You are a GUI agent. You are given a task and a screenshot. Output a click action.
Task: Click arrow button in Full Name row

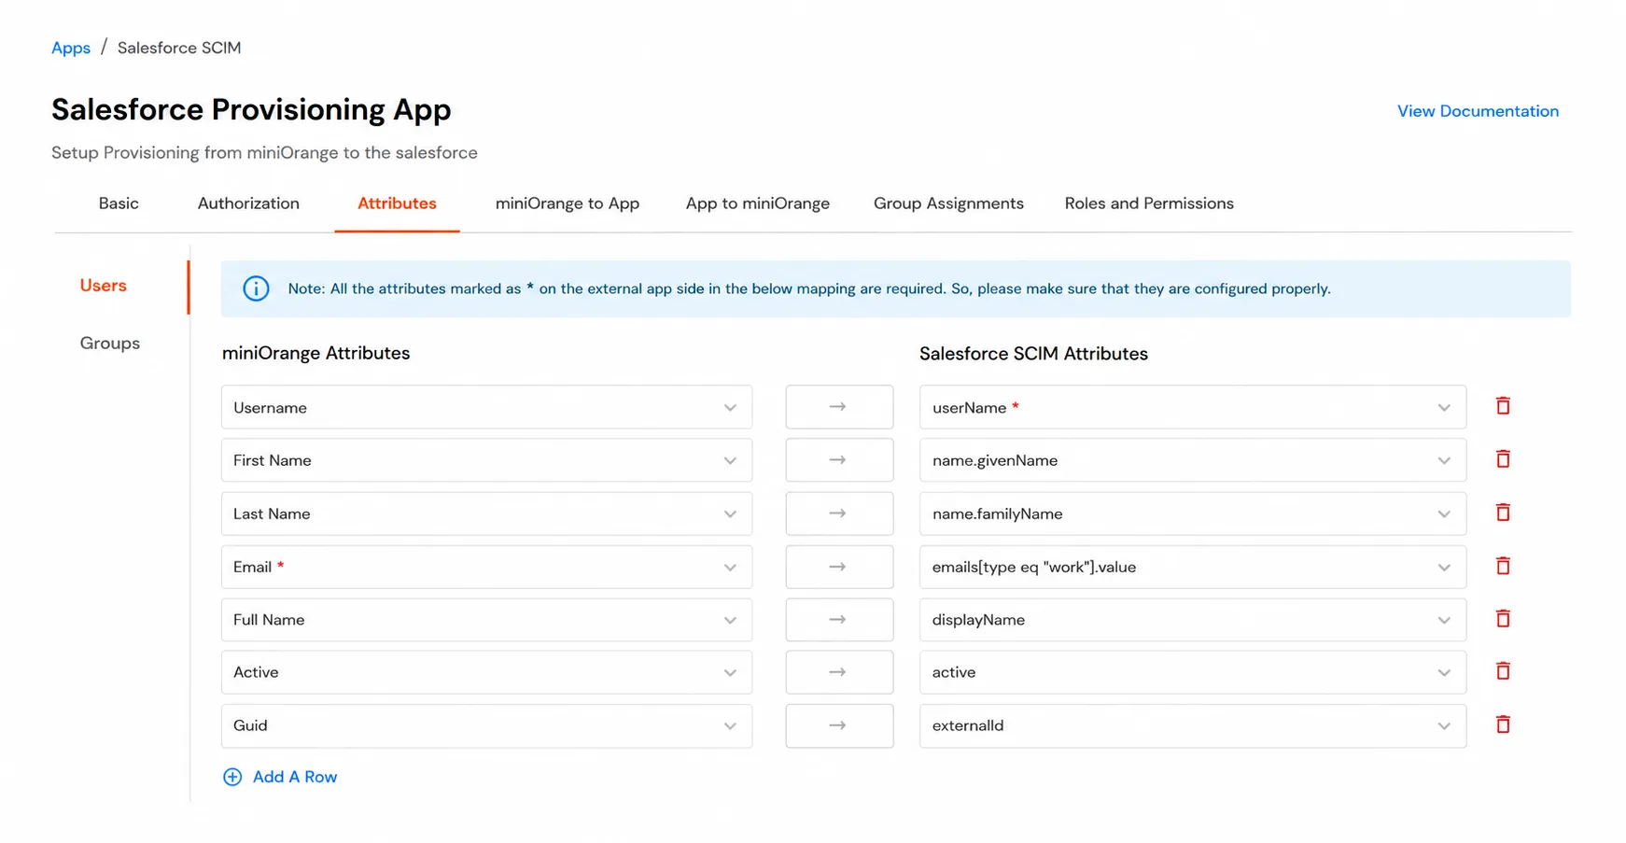click(839, 620)
